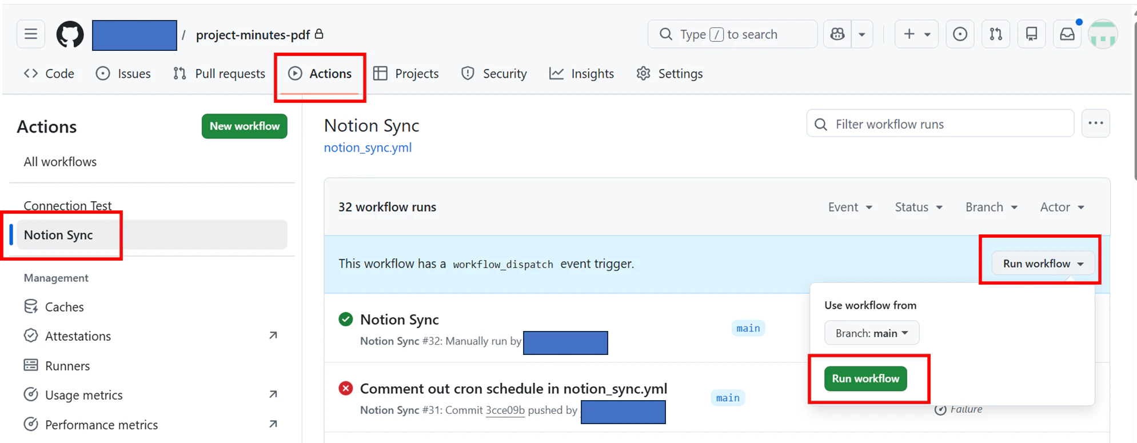Open the user avatar menu
The height and width of the screenshot is (443, 1137).
[x=1103, y=34]
